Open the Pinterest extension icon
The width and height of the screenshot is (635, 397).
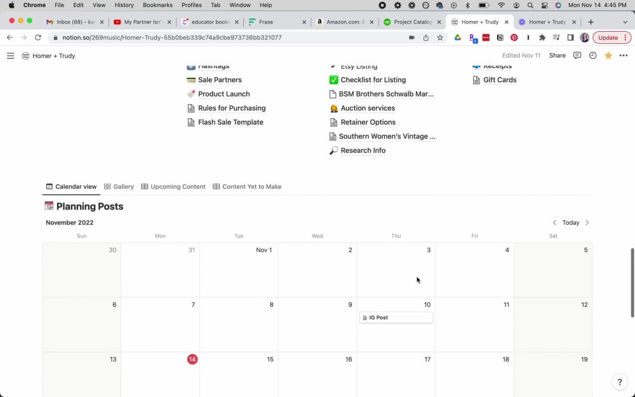[514, 37]
